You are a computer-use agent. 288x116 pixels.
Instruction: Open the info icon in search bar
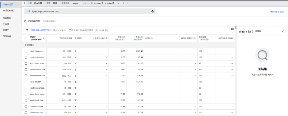pyautogui.click(x=152, y=11)
